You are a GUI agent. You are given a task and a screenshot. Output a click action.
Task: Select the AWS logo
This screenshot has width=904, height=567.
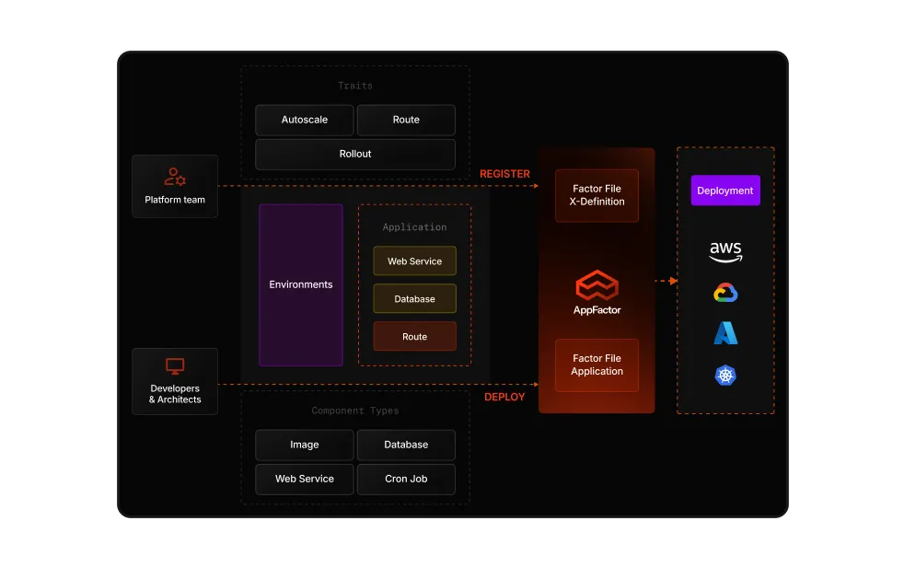tap(725, 252)
